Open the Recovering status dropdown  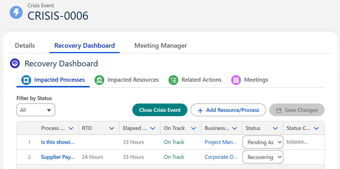click(262, 157)
